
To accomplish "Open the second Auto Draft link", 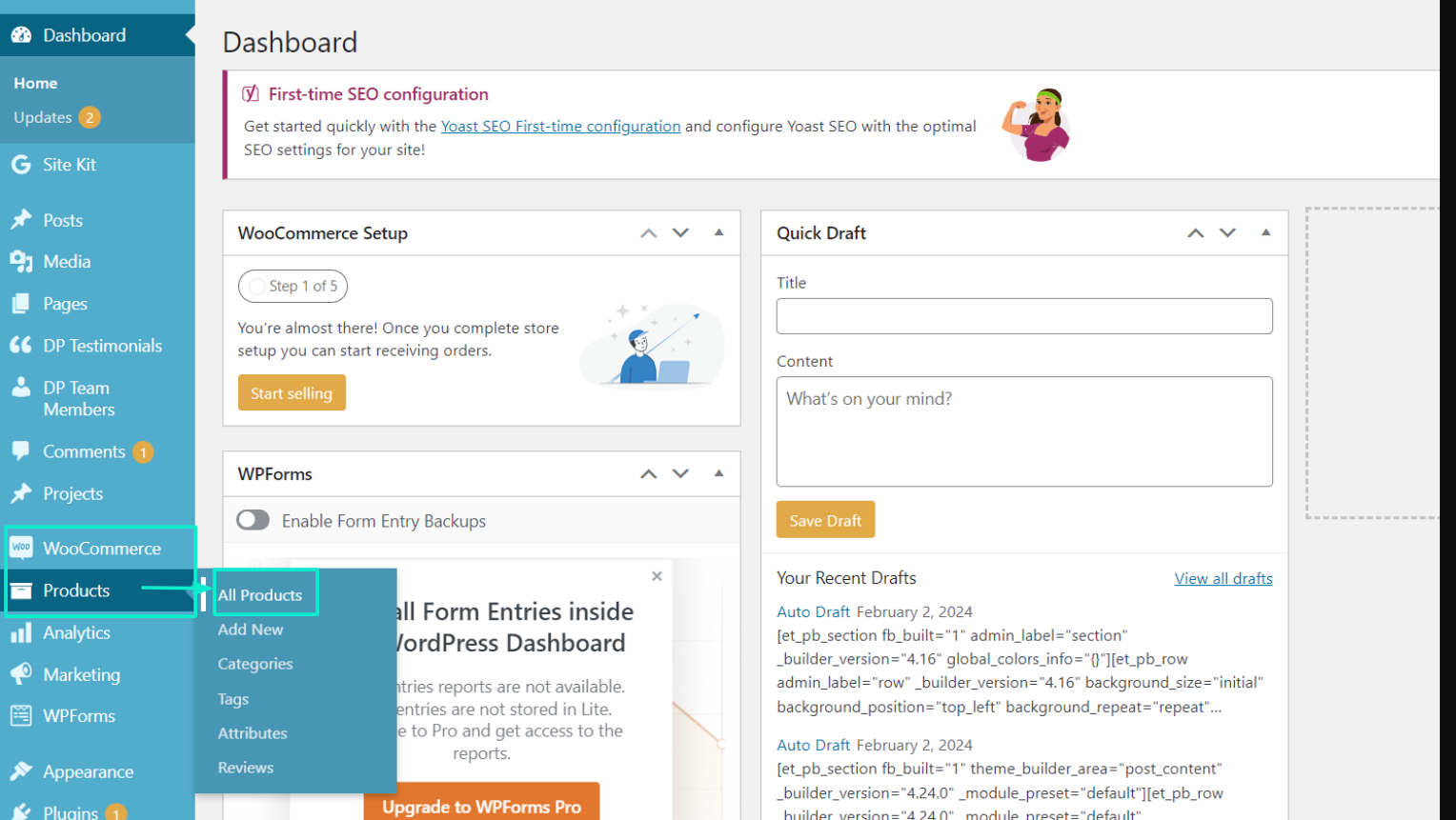I will pyautogui.click(x=813, y=745).
